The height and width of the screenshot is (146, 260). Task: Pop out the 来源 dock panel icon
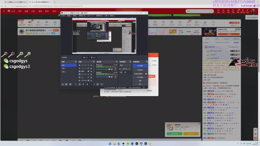[94, 62]
